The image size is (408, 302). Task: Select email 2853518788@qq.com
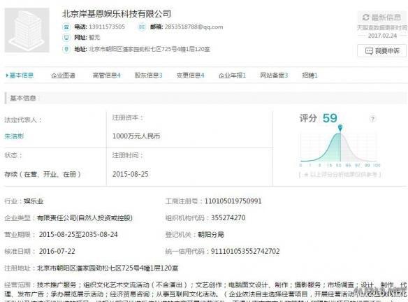(x=194, y=27)
